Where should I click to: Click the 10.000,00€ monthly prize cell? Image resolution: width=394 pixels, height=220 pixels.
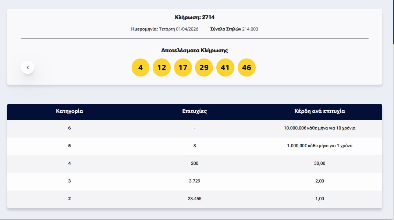(319, 128)
